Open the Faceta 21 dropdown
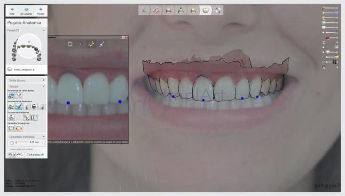 pos(26,30)
